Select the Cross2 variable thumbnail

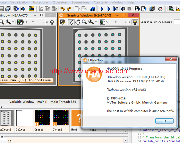[61, 120]
